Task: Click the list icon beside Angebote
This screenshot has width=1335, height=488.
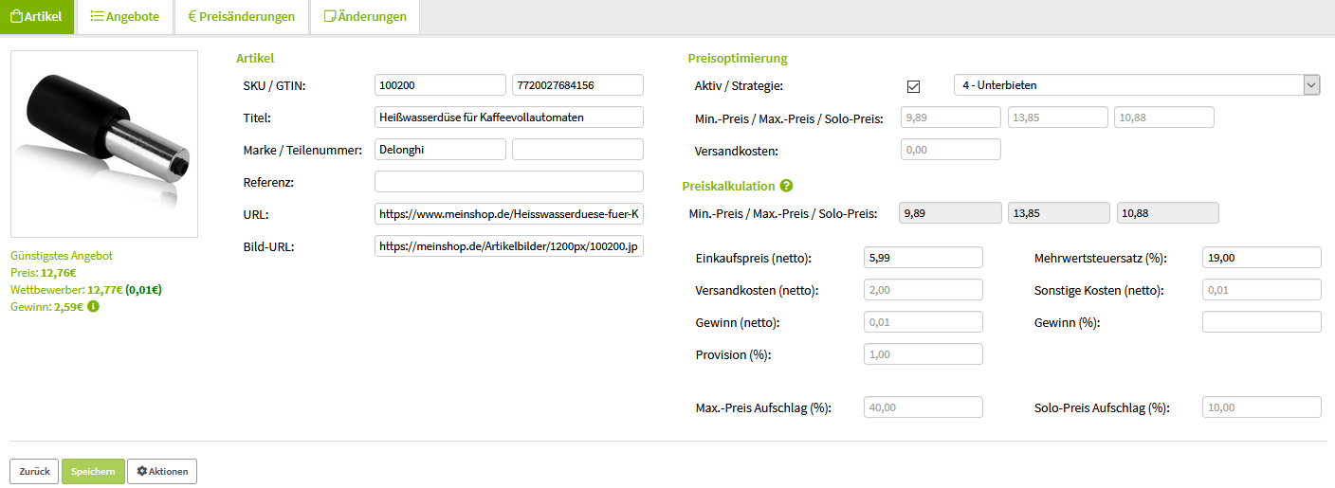Action: point(96,16)
